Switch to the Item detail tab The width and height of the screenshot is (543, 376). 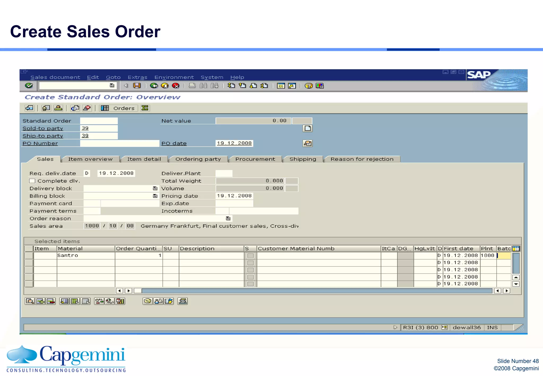point(144,159)
